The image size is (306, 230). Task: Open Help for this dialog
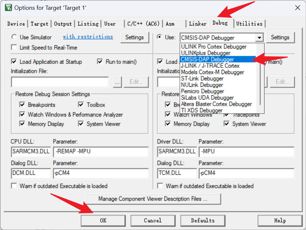pyautogui.click(x=280, y=221)
